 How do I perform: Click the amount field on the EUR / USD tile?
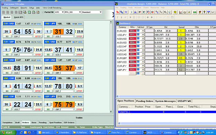click(x=26, y=36)
